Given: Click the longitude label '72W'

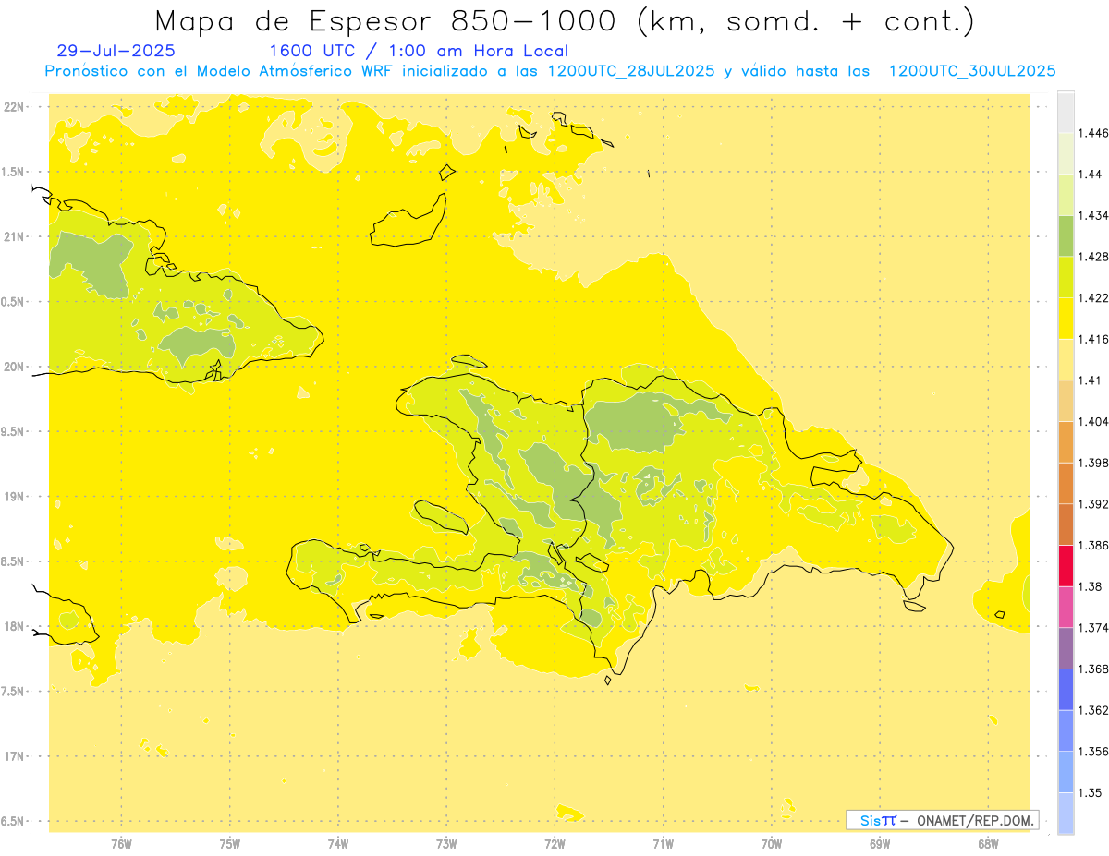Looking at the screenshot, I should point(554,844).
